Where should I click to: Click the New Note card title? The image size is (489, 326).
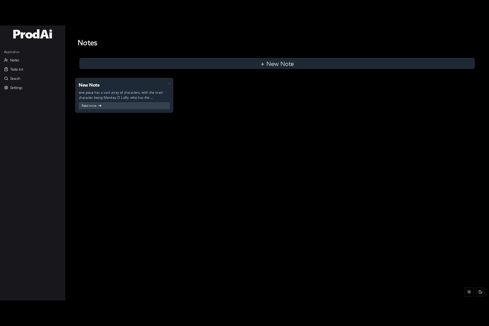89,85
